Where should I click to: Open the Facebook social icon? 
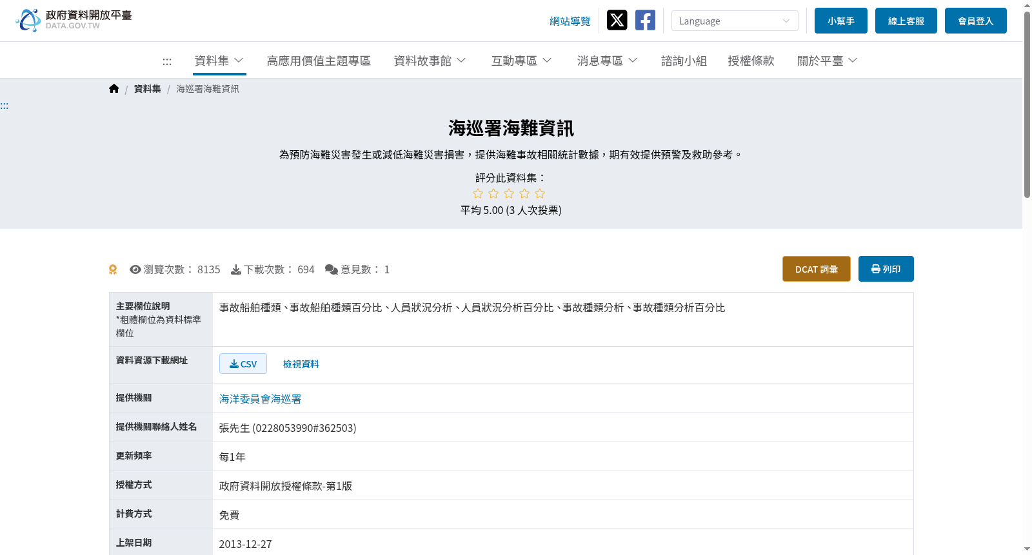[x=645, y=20]
